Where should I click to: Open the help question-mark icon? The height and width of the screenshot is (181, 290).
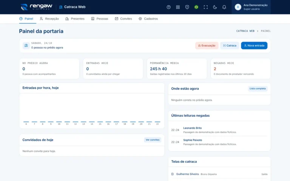168,7
